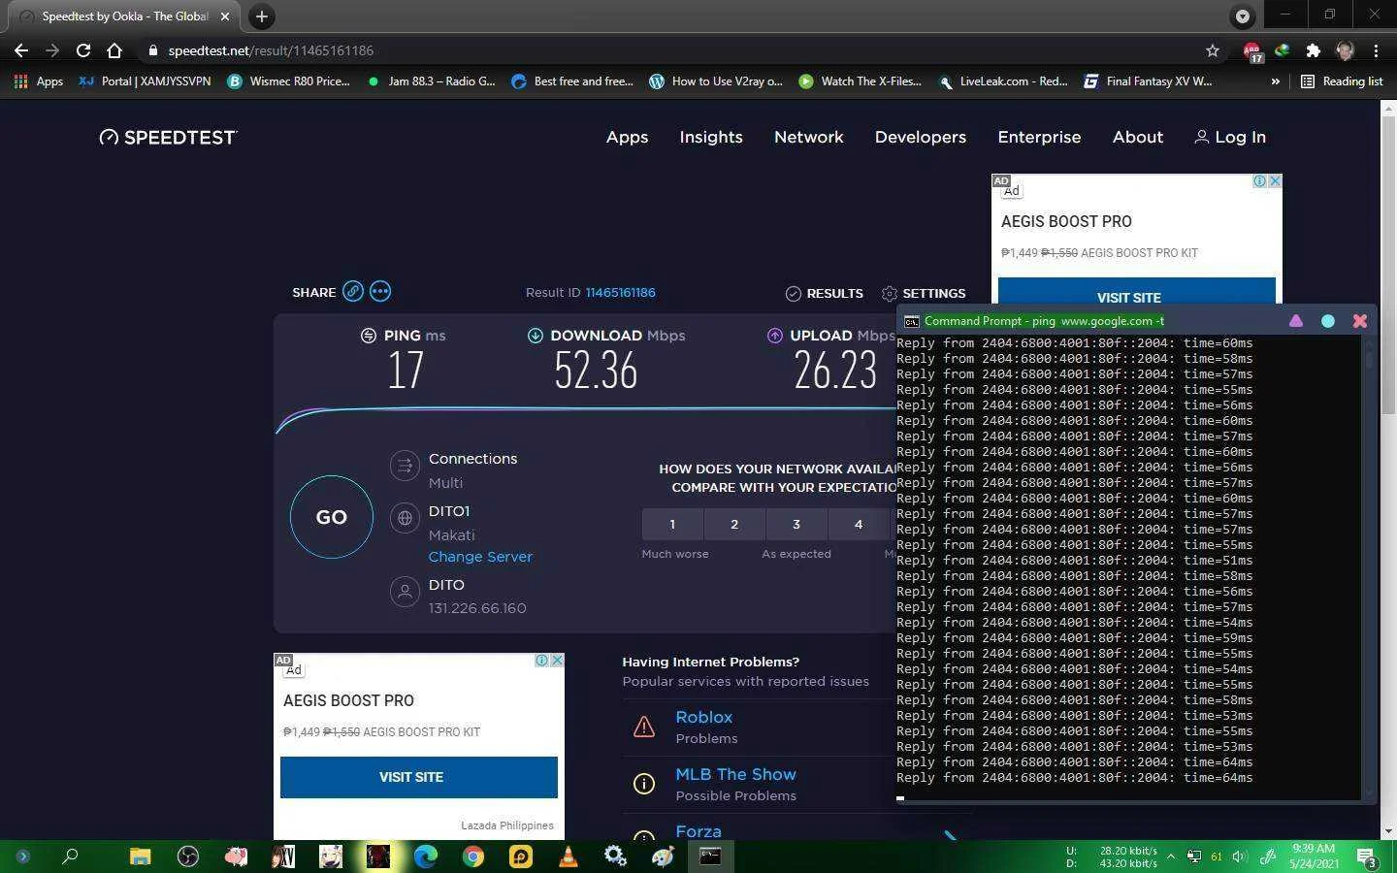Screen dimensions: 1397x873
Task: Copy the result link via share icon
Action: point(353,291)
